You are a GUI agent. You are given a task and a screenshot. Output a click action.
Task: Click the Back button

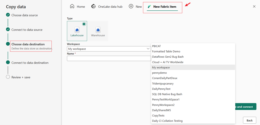pyautogui.click(x=250, y=120)
